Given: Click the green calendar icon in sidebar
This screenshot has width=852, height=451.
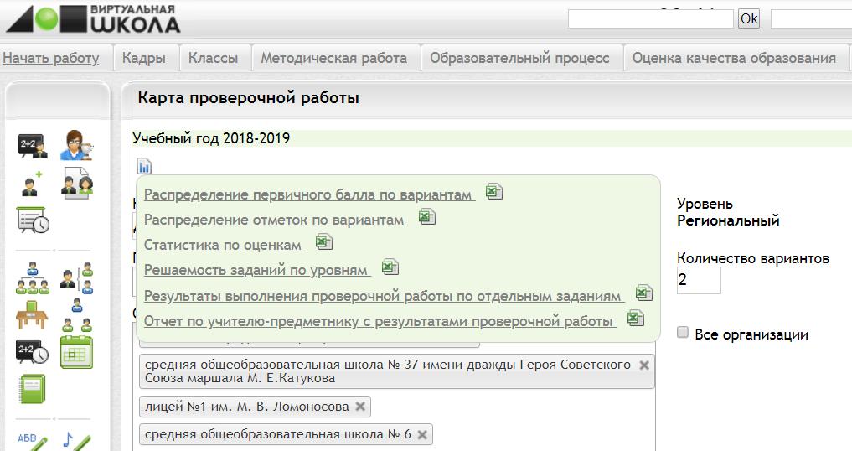Looking at the screenshot, I should [76, 352].
